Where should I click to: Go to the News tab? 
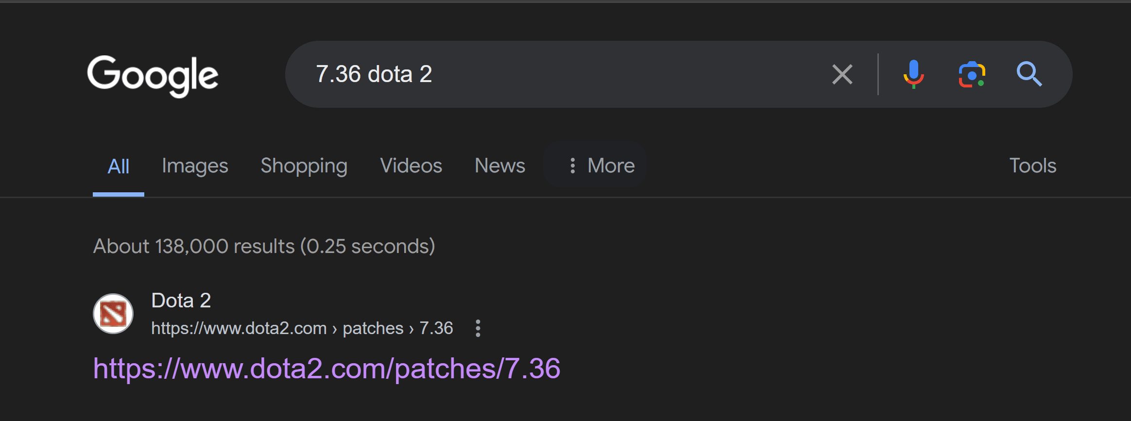click(499, 166)
